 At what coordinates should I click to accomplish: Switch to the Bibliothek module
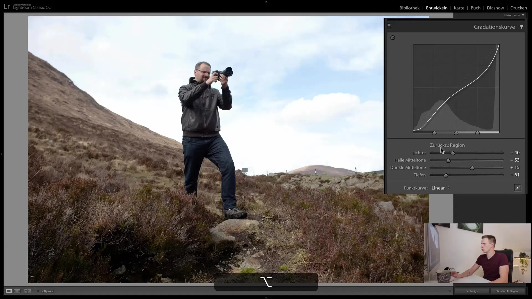409,8
